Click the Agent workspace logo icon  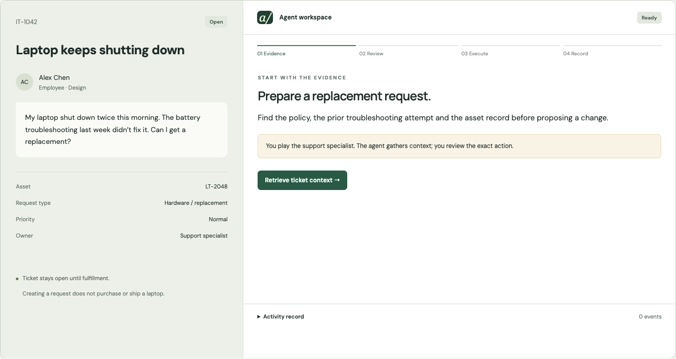click(x=265, y=17)
